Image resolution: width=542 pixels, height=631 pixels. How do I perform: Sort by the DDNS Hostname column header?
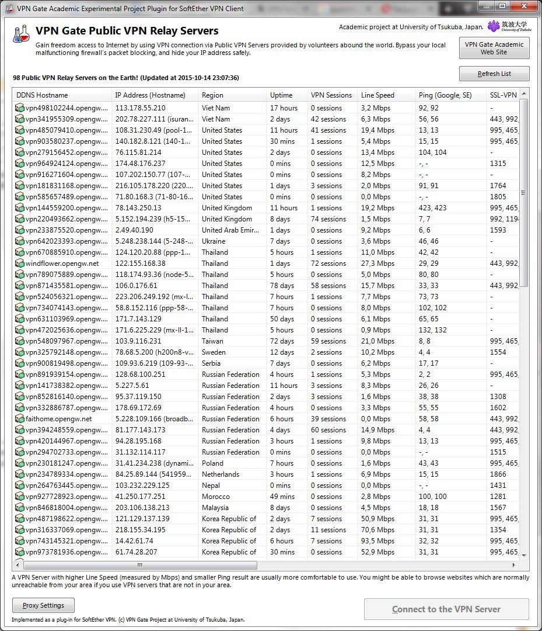[62, 95]
